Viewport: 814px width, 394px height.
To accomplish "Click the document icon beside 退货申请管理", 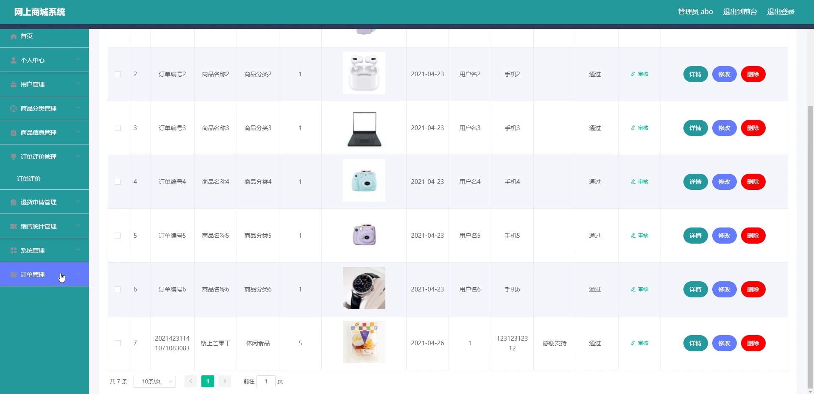I will pos(13,202).
